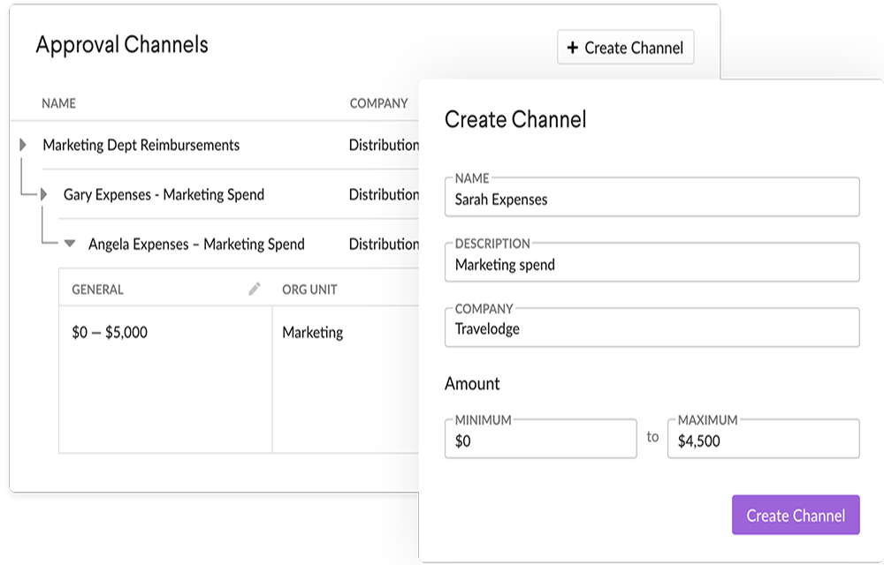Click the Maximum amount field showing $4,500
The width and height of the screenshot is (884, 565).
(x=764, y=441)
